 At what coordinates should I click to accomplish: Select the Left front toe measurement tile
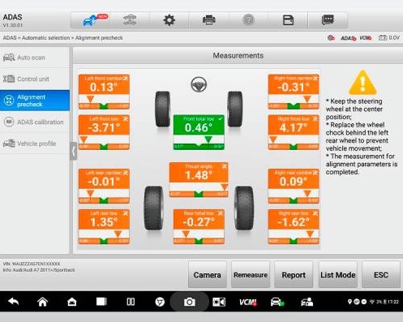click(104, 132)
